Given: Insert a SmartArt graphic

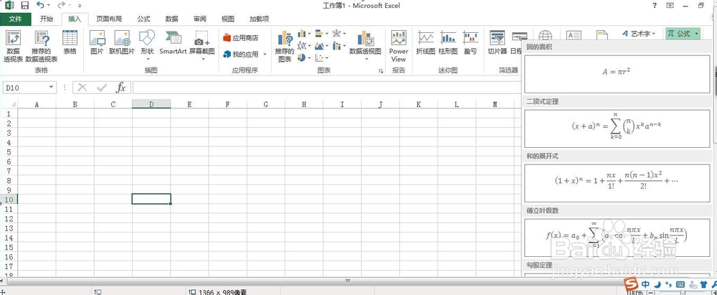Looking at the screenshot, I should point(173,42).
